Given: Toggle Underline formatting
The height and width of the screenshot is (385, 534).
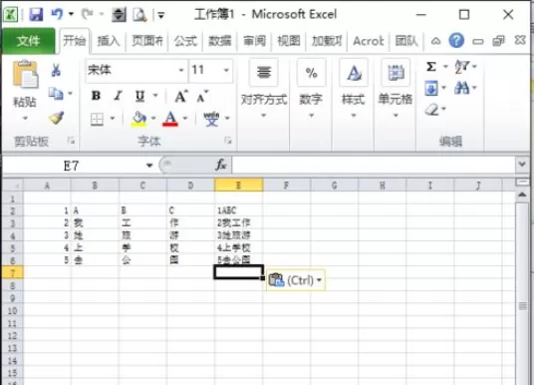Looking at the screenshot, I should 139,97.
